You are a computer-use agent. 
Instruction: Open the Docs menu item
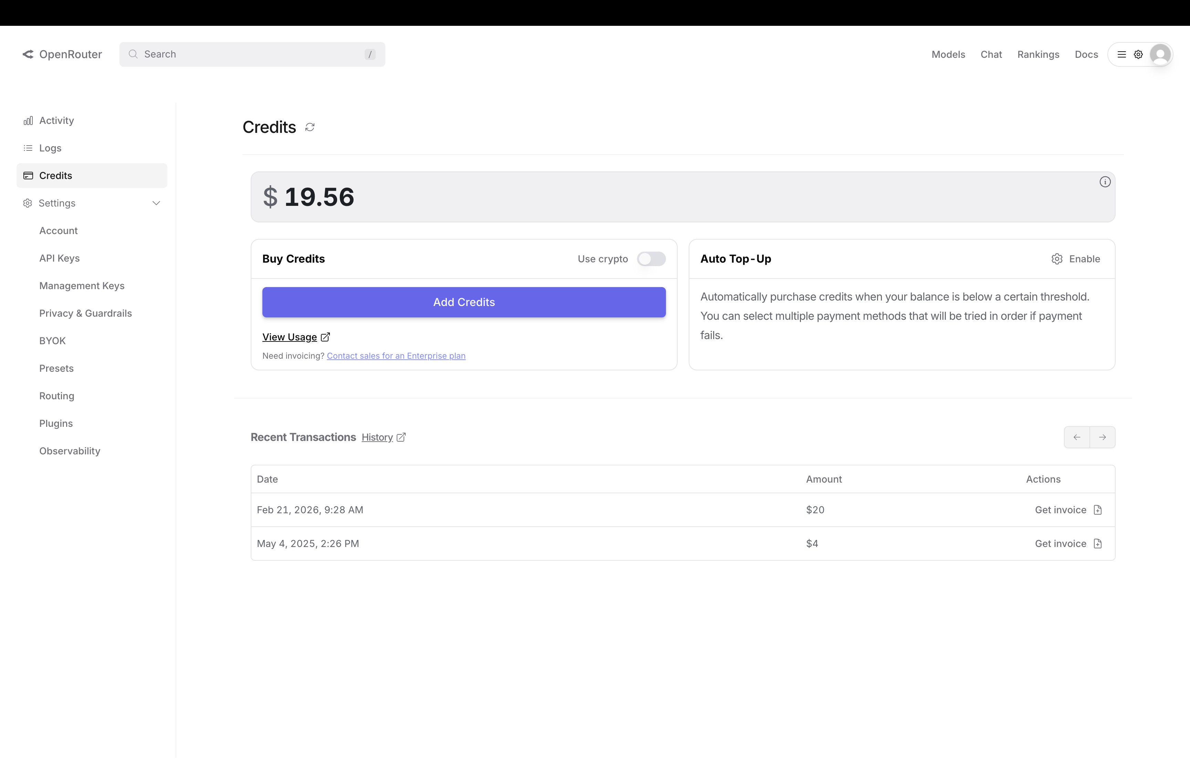[x=1086, y=54]
